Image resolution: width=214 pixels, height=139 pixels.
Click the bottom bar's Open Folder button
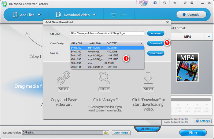coord(121,133)
